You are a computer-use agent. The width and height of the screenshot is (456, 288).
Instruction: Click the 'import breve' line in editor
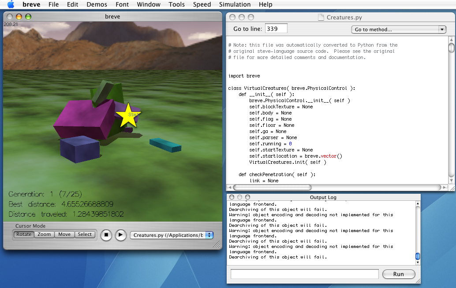coord(244,76)
